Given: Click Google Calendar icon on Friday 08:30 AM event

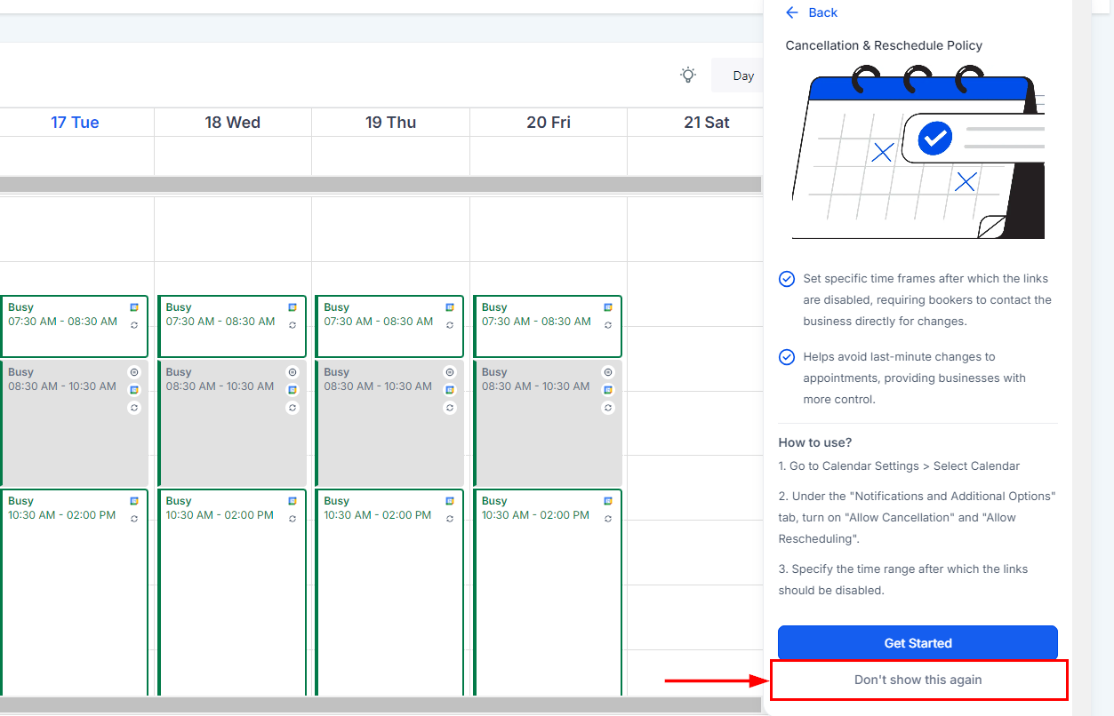Looking at the screenshot, I should 608,390.
